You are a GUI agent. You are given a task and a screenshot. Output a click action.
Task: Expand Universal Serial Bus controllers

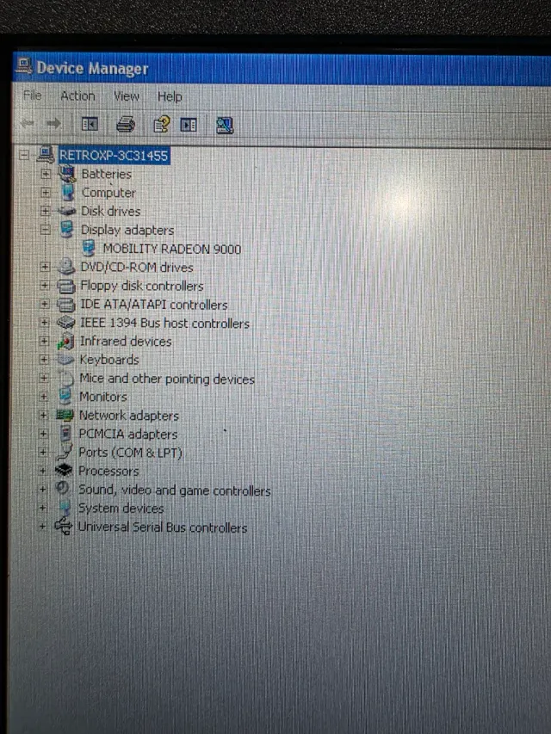coord(42,527)
